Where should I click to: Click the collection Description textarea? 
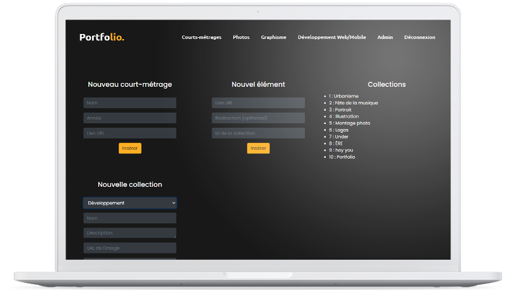130,233
